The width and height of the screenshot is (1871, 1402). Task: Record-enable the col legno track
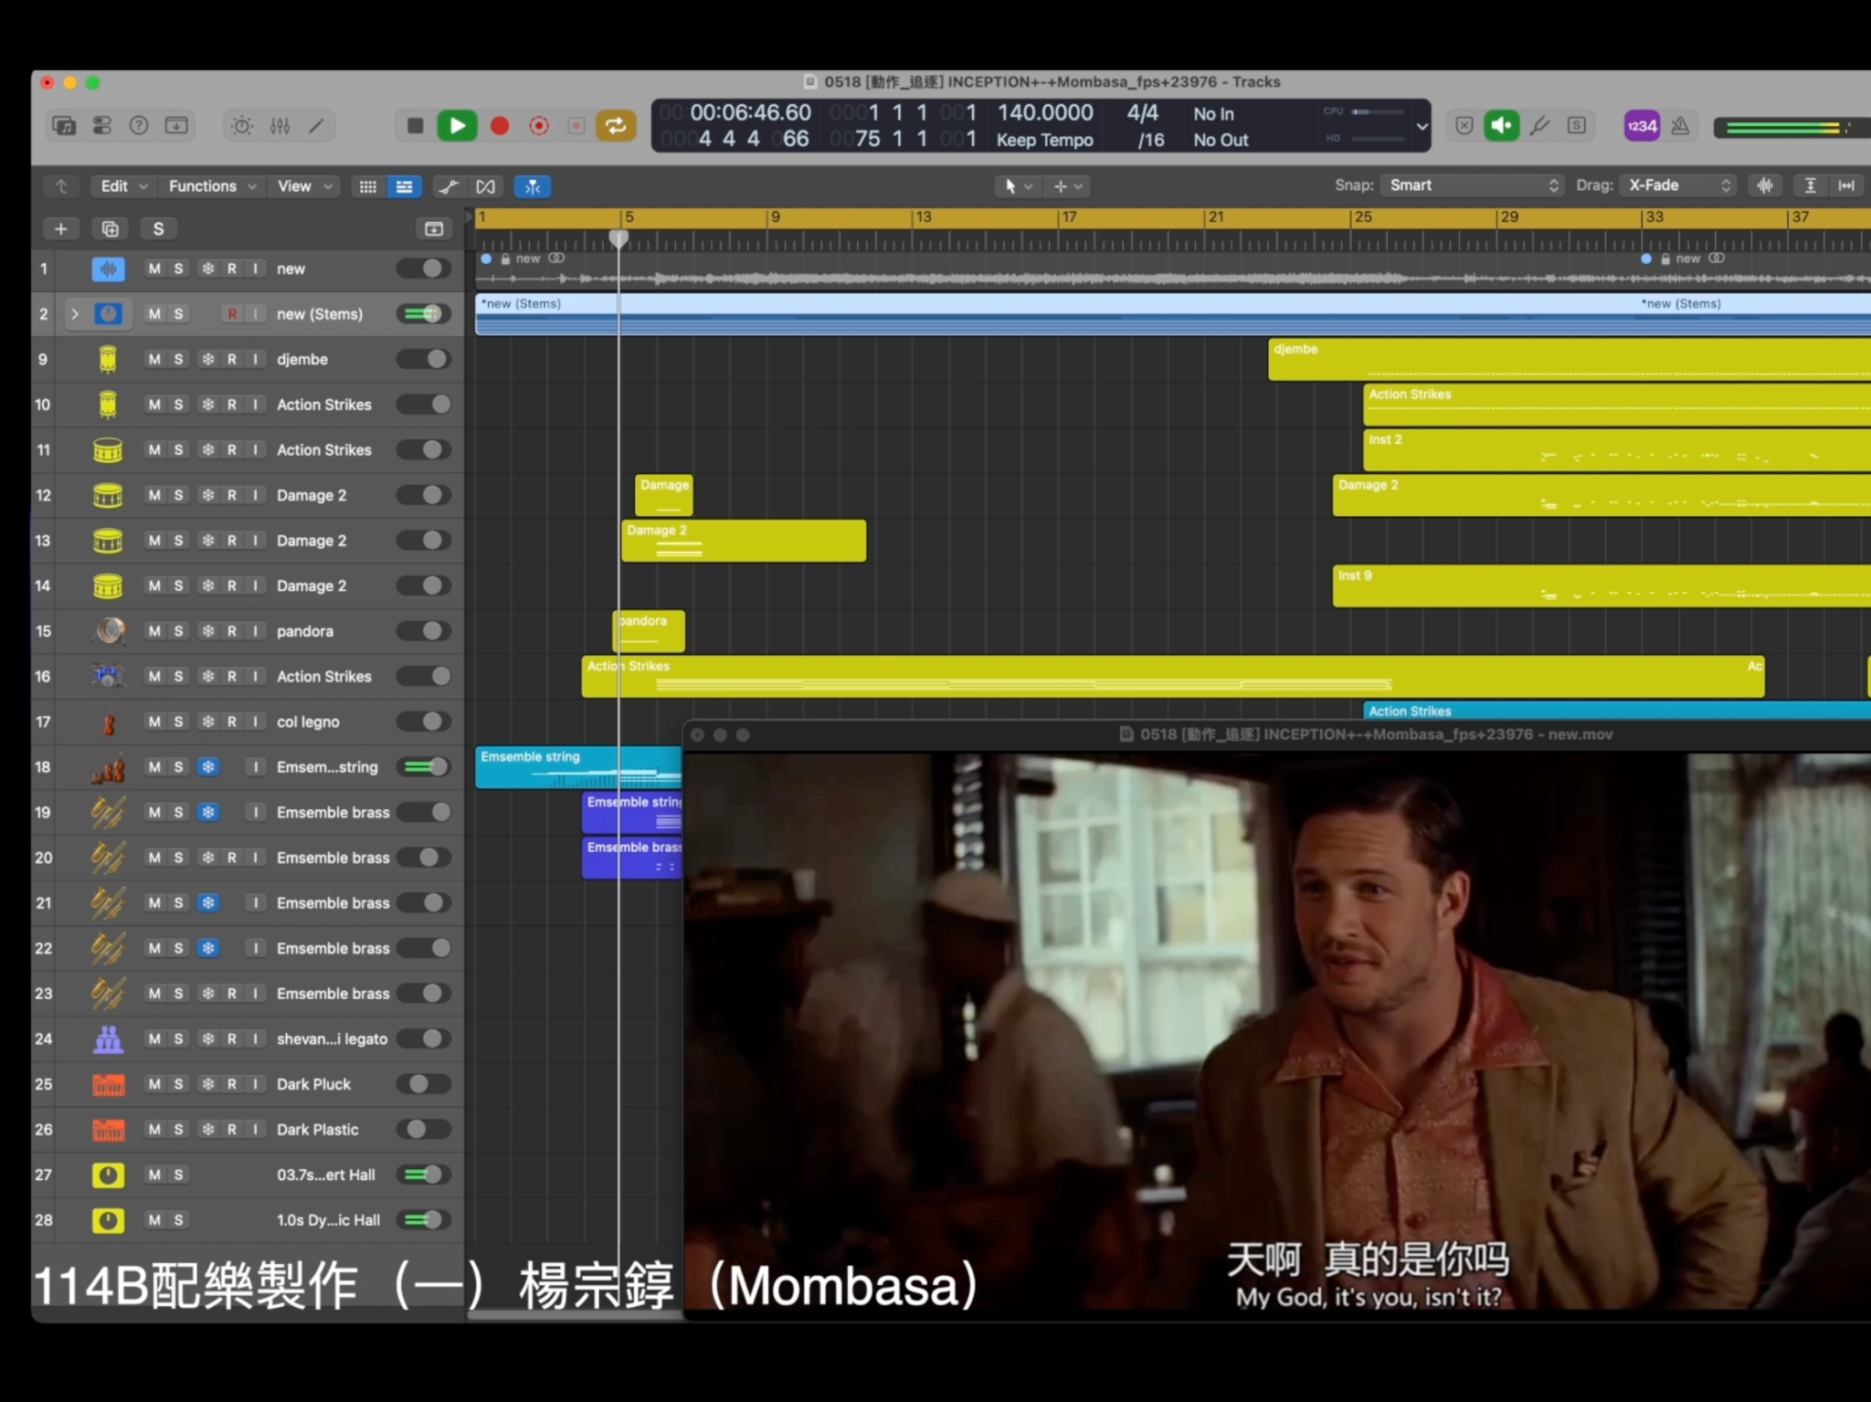pos(232,722)
